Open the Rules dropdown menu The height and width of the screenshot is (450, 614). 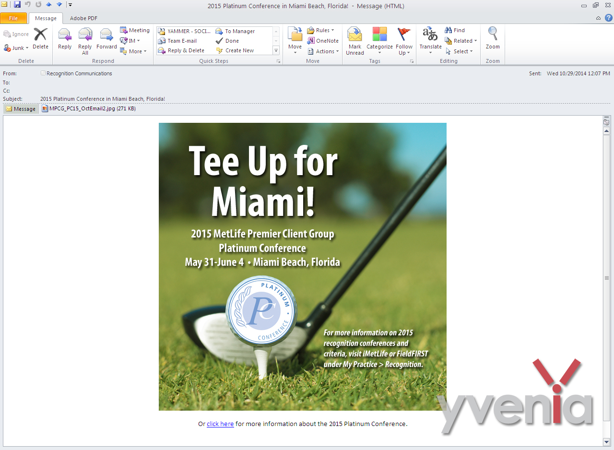tap(321, 30)
